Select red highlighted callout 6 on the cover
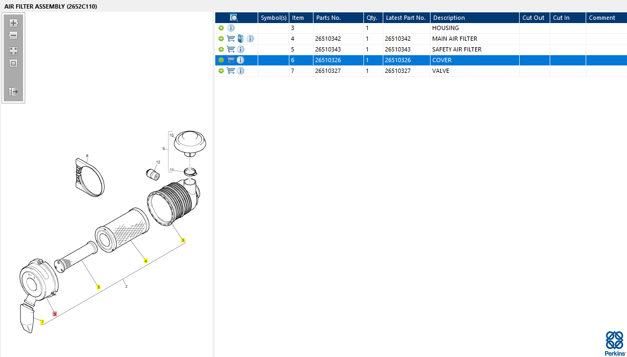This screenshot has width=627, height=357. tap(55, 314)
